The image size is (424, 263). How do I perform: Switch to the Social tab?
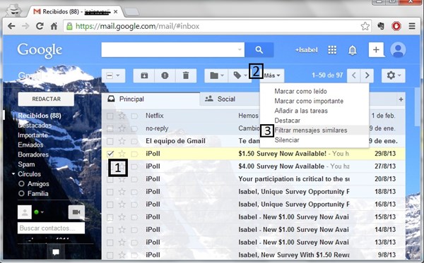coord(230,99)
